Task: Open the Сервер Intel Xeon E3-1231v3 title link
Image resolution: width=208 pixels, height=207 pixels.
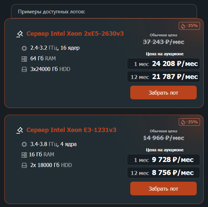Action: click(x=71, y=130)
